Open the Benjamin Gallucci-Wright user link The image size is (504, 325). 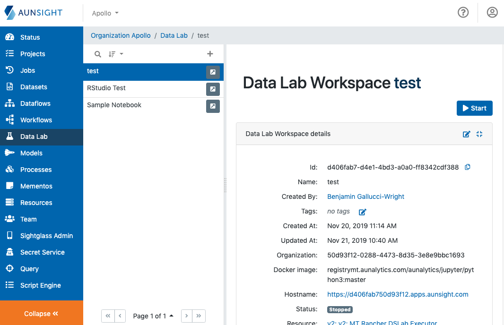point(365,197)
